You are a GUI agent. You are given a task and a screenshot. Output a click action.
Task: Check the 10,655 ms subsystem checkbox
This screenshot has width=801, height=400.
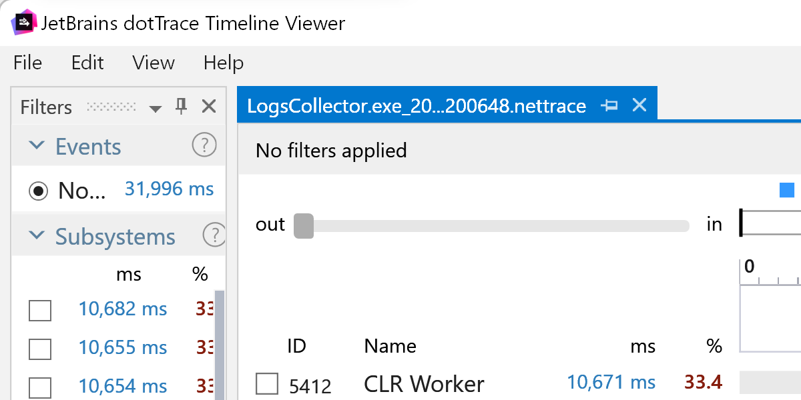coord(40,349)
